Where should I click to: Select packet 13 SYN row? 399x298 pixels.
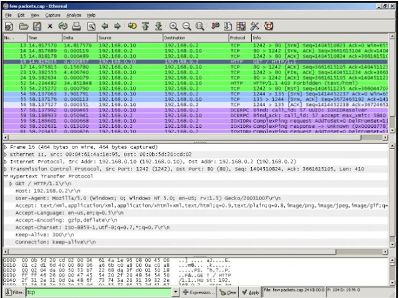[195, 46]
